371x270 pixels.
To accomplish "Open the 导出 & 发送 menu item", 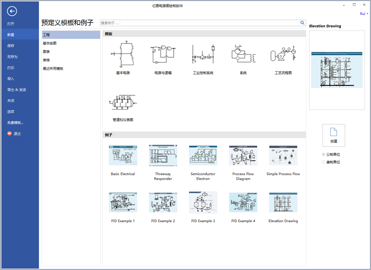I will tap(16, 90).
